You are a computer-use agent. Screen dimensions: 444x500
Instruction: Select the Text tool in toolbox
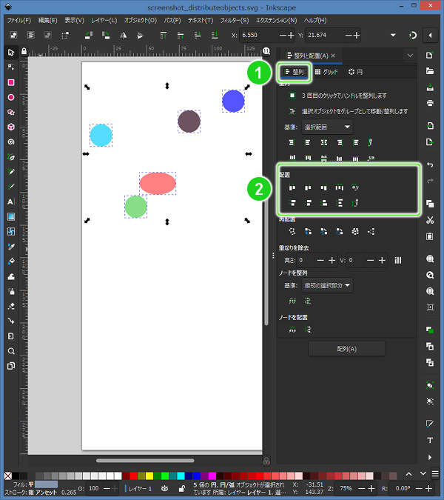click(11, 201)
